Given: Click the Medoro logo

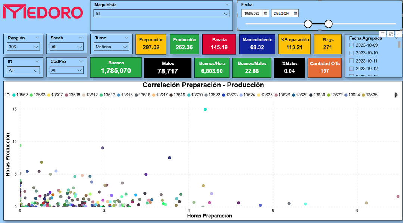Looking at the screenshot, I should click(x=43, y=12).
